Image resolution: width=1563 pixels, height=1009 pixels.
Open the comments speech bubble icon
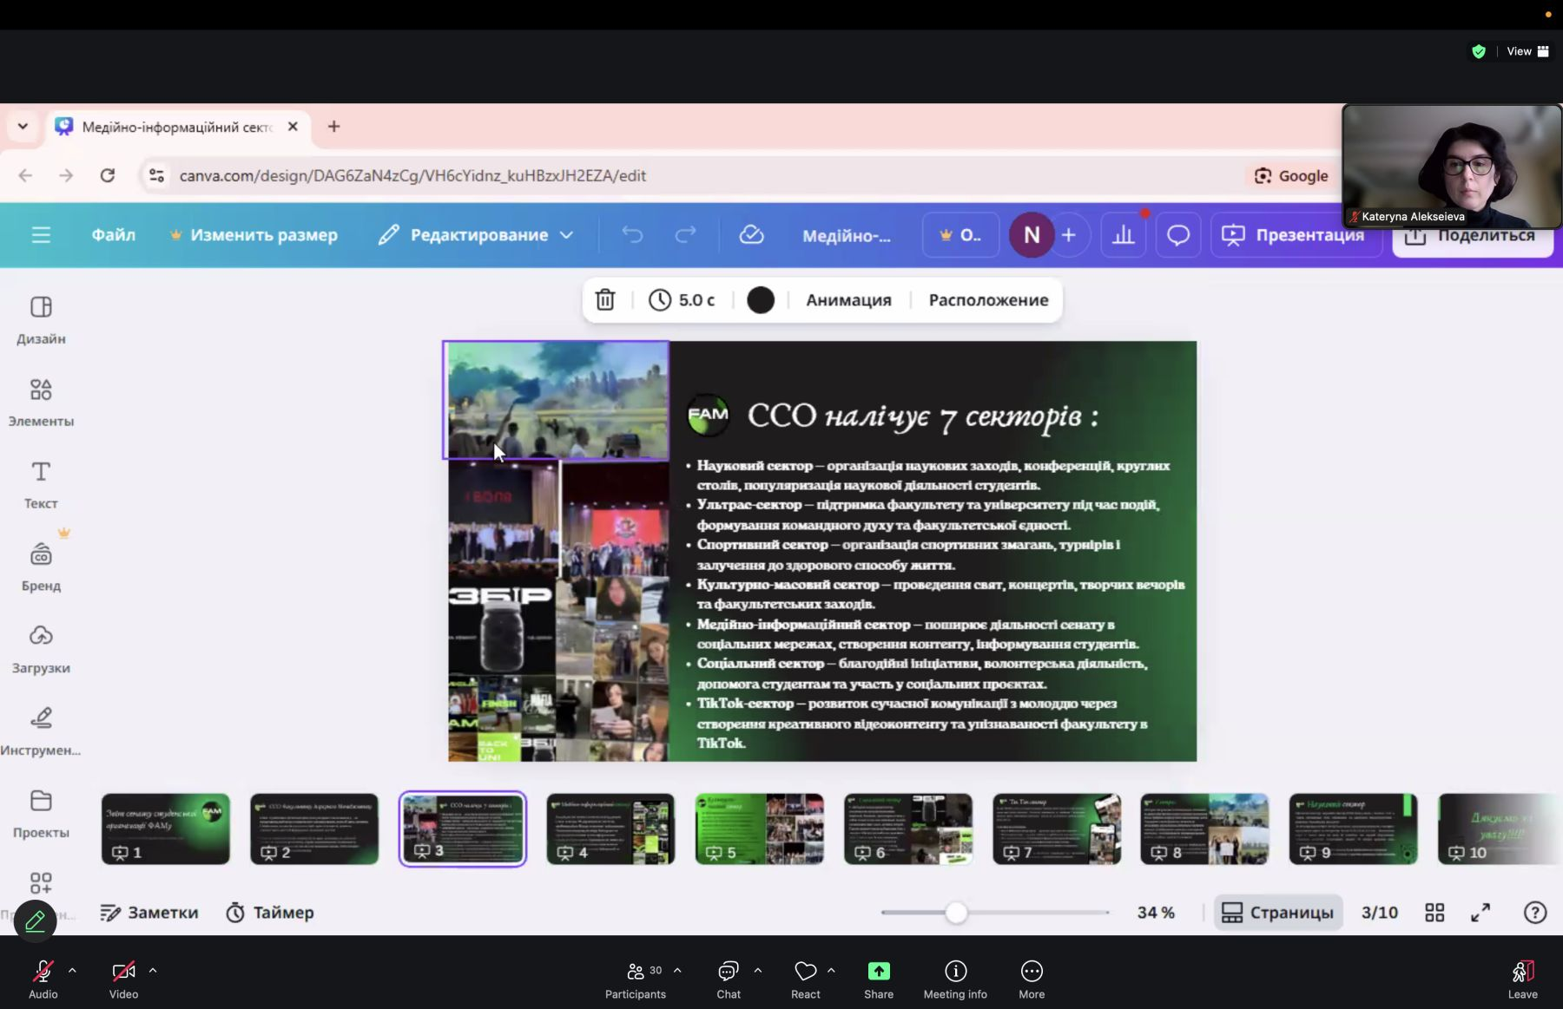(1177, 235)
